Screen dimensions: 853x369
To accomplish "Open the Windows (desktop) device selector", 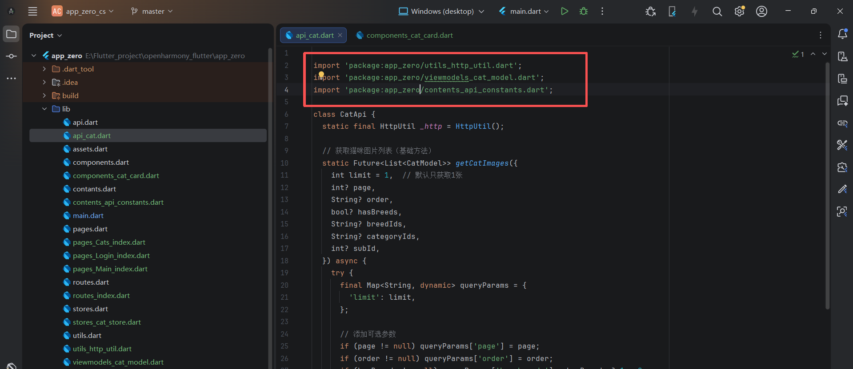I will (x=441, y=12).
